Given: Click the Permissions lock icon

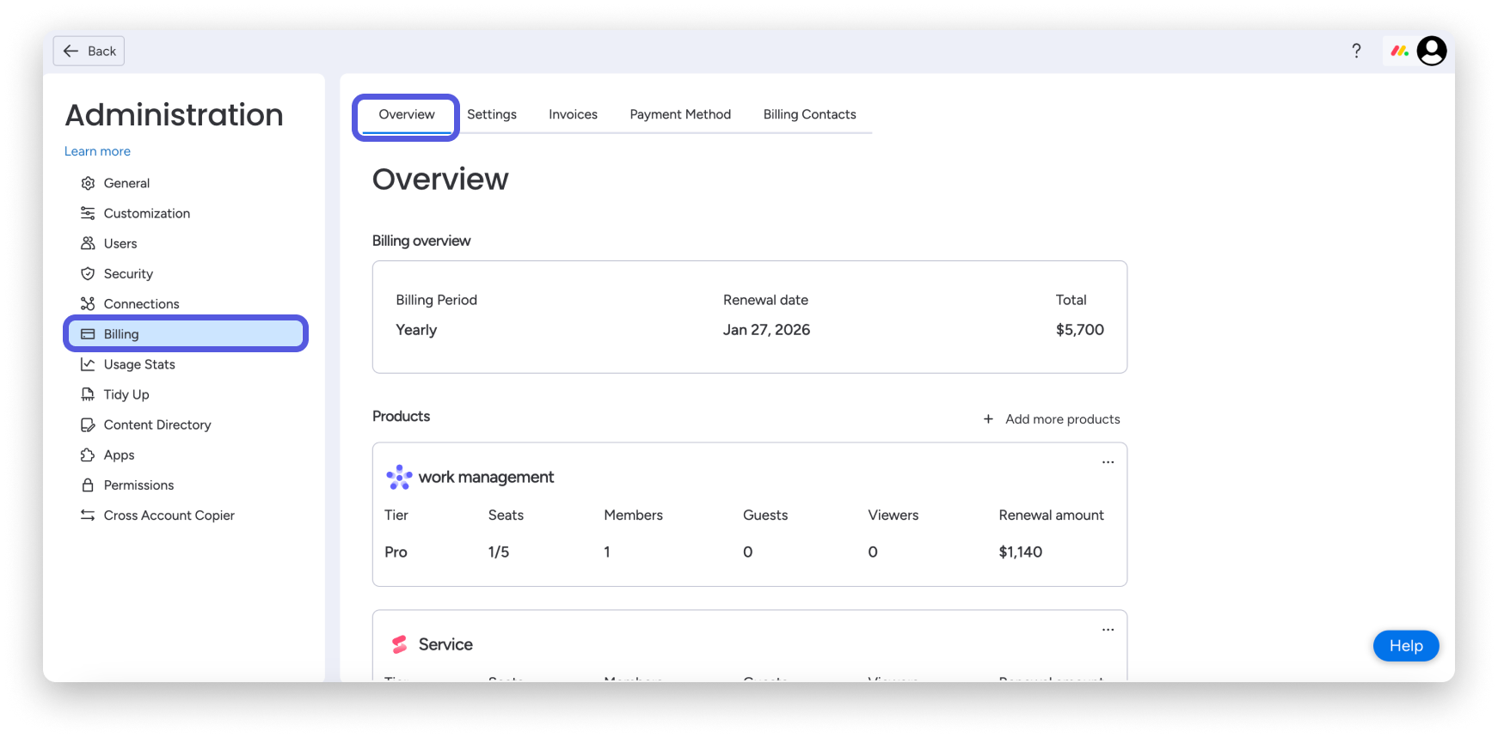Looking at the screenshot, I should pyautogui.click(x=88, y=485).
